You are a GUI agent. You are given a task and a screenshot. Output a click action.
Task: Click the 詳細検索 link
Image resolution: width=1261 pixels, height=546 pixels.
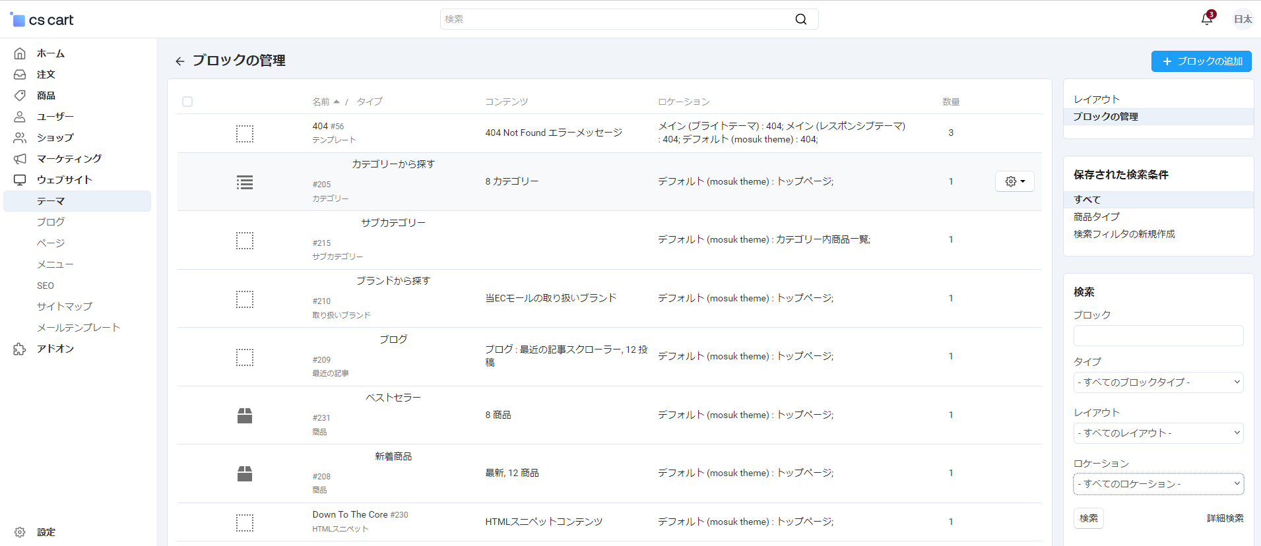[x=1225, y=518]
